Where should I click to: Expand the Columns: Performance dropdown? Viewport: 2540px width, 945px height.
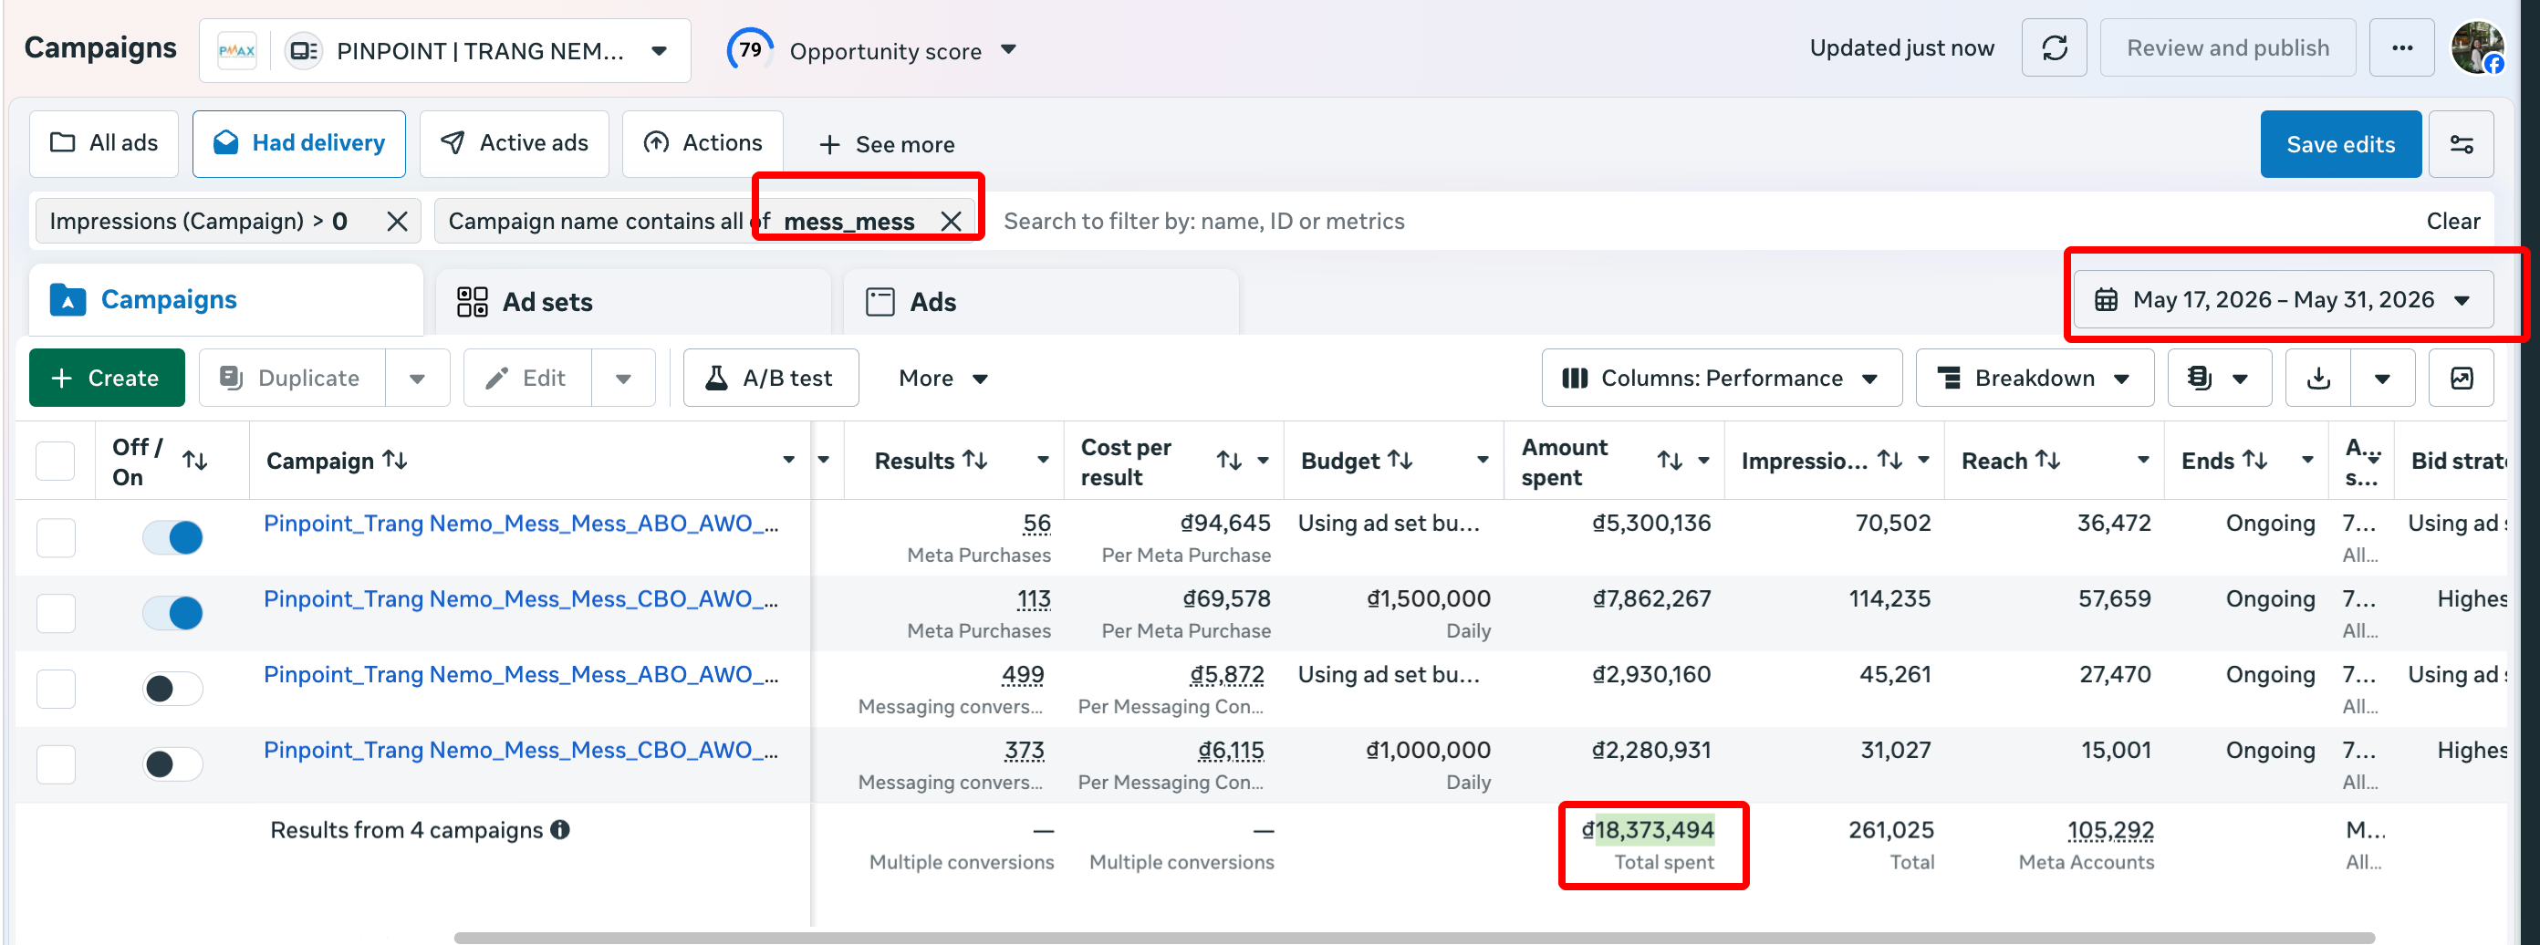pyautogui.click(x=1721, y=379)
